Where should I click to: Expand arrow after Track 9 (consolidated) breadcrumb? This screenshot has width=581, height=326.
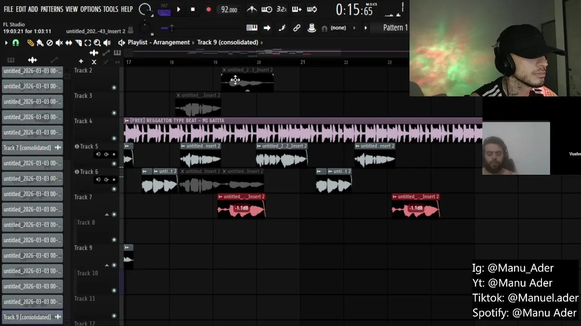click(262, 42)
